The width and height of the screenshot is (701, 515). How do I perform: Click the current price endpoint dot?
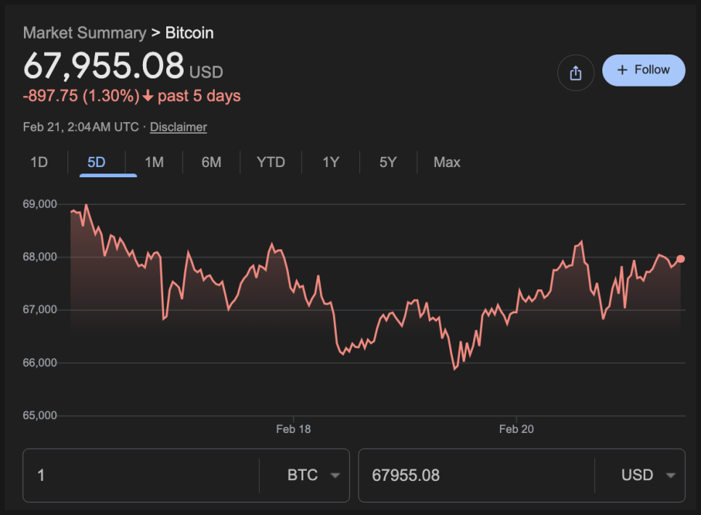[681, 259]
